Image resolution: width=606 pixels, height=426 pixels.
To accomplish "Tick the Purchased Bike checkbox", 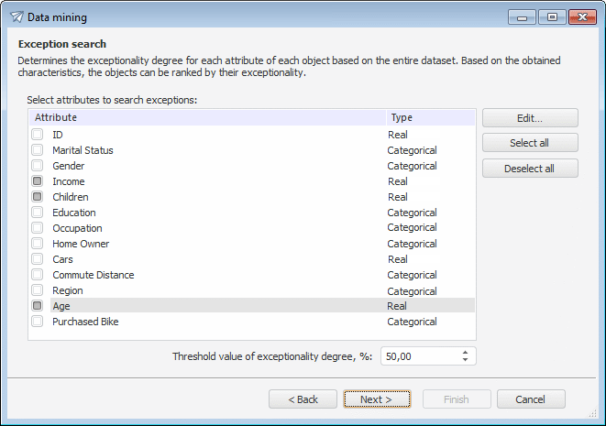I will [38, 322].
